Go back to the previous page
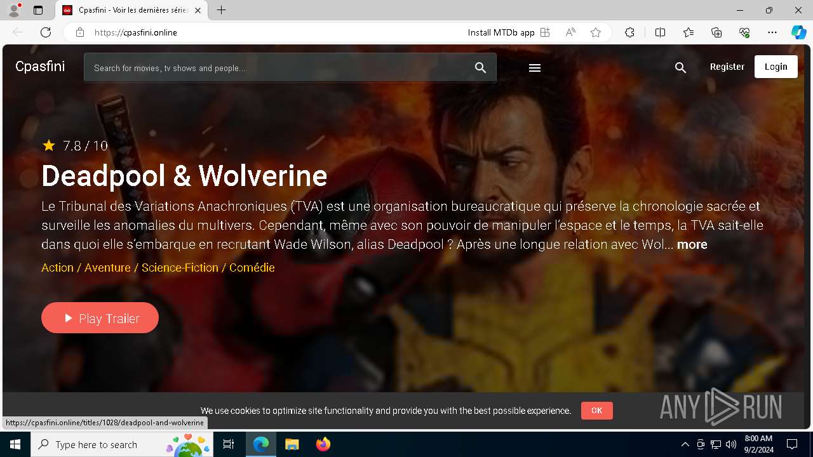 (x=18, y=32)
